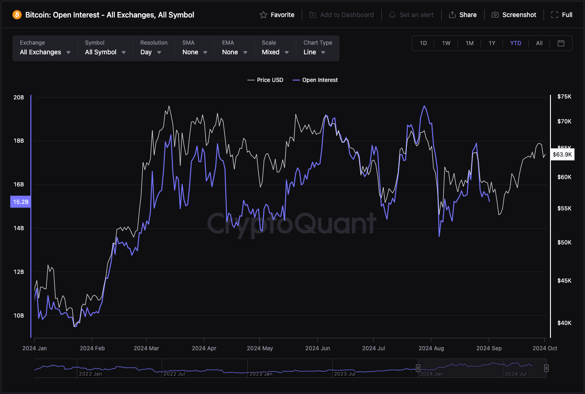Viewport: 585px width, 394px height.
Task: Click the Full button label
Action: pyautogui.click(x=567, y=15)
